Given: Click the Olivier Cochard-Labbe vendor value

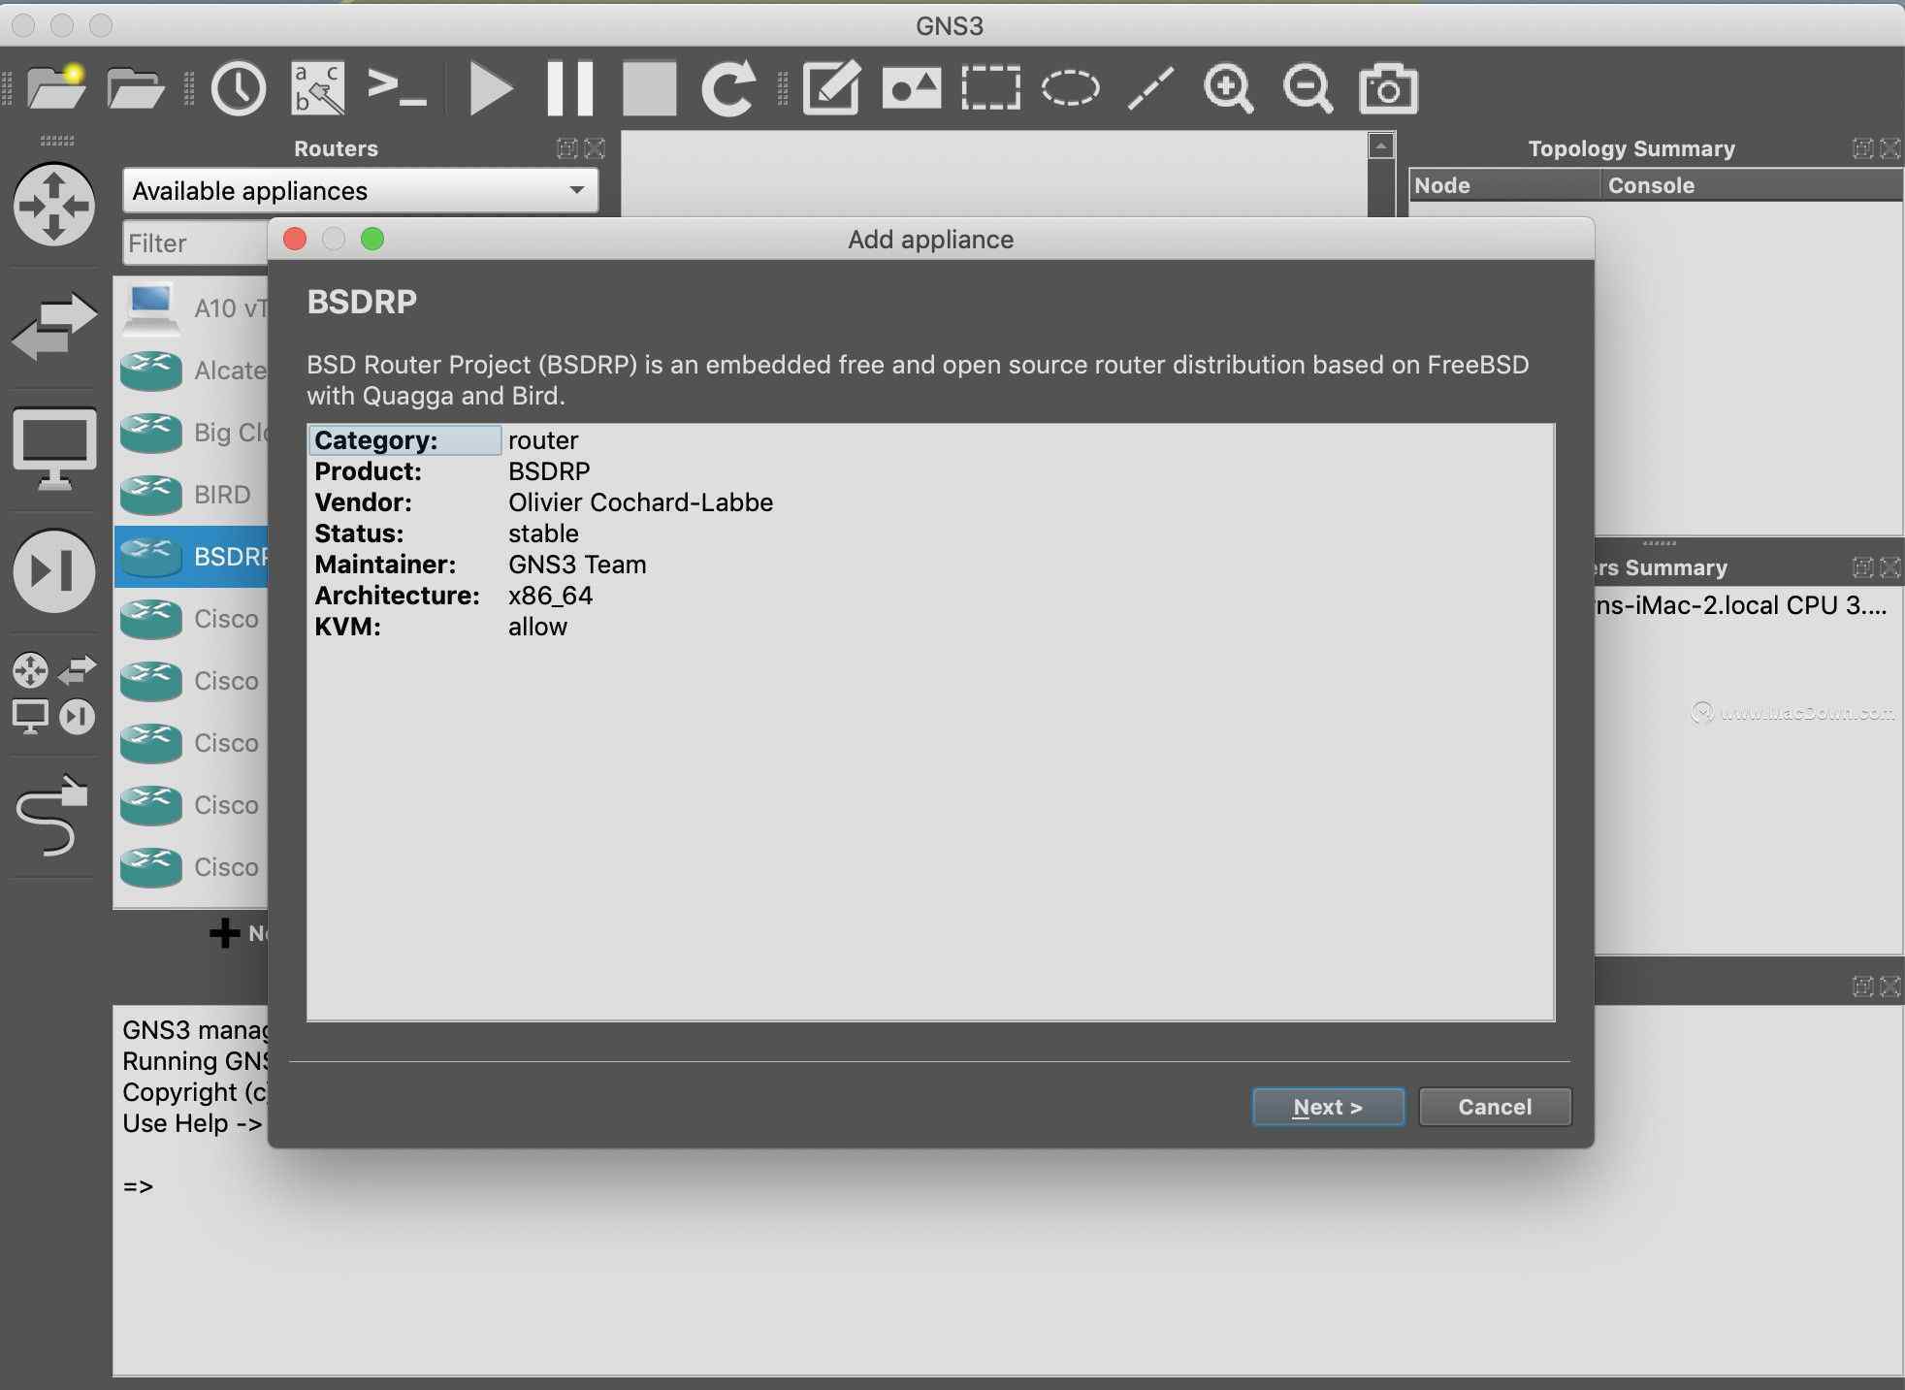Looking at the screenshot, I should coord(640,502).
